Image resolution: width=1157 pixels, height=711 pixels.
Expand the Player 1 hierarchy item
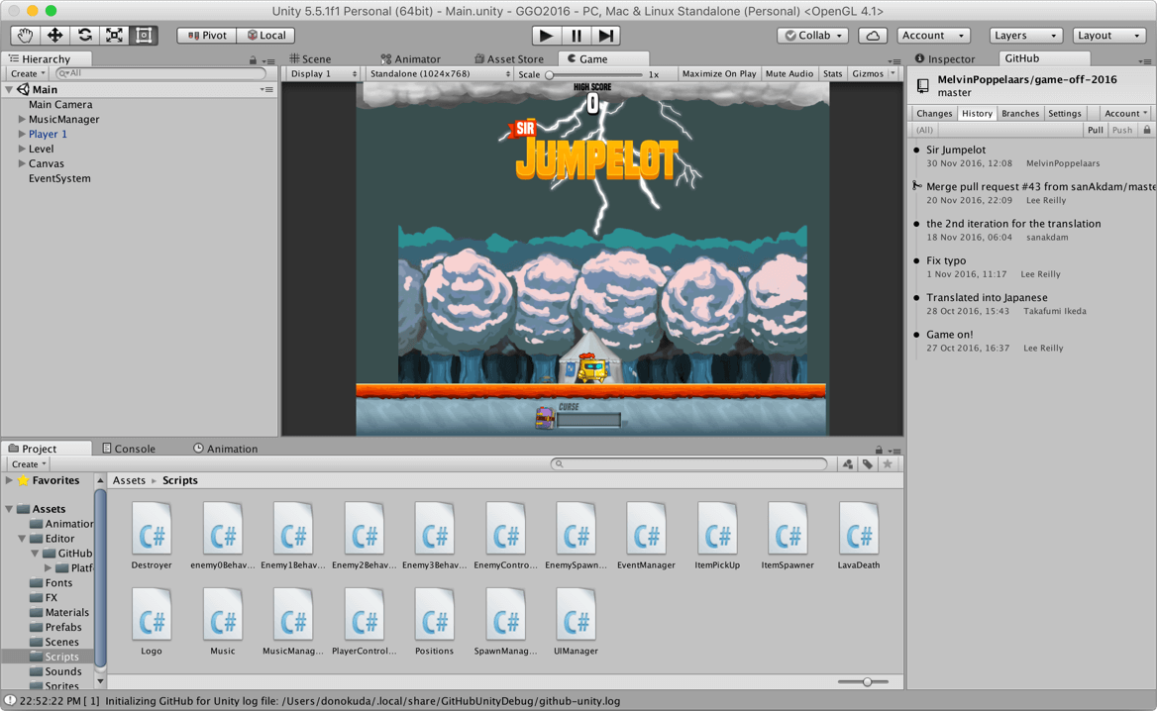click(x=22, y=135)
